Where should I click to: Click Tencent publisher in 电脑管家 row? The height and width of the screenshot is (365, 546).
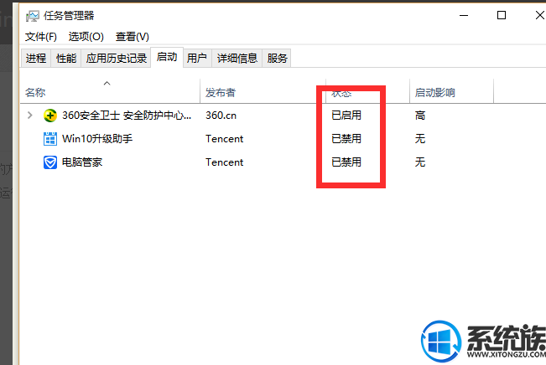[x=224, y=162]
